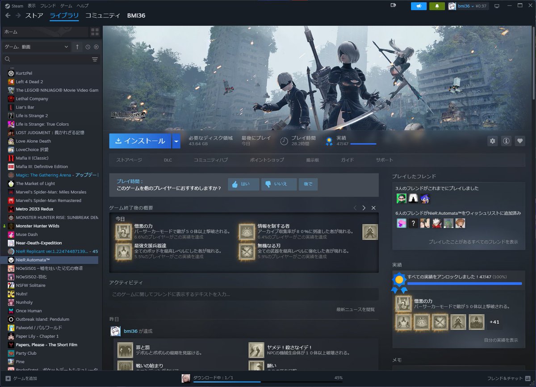Open the フレンド menu
The width and height of the screenshot is (536, 387).
48,5
